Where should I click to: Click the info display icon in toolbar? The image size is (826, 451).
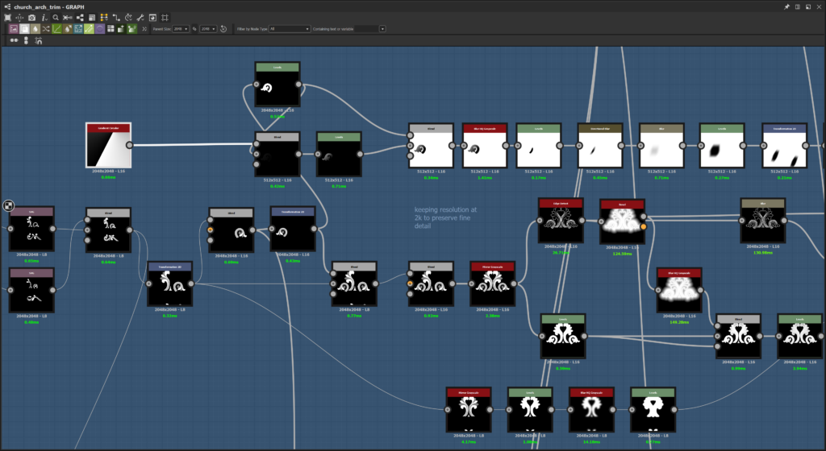coord(44,18)
